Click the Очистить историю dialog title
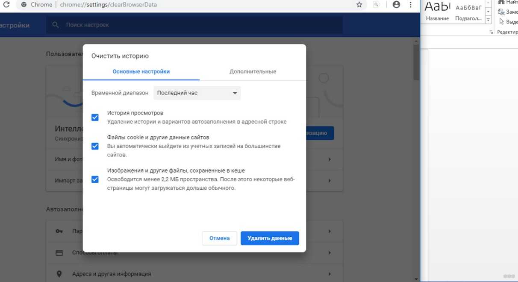This screenshot has height=282, width=518. click(x=120, y=56)
